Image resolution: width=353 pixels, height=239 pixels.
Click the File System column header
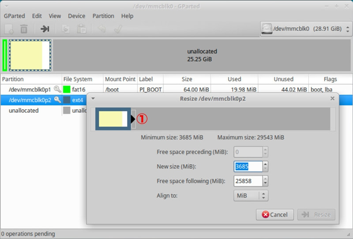(83, 79)
